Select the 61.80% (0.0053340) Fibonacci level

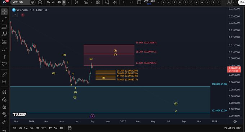[x=127, y=76]
